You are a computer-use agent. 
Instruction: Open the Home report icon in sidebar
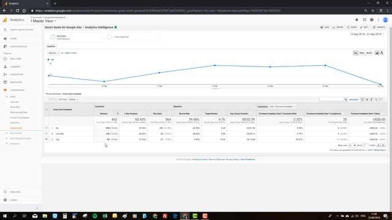pos(6,38)
